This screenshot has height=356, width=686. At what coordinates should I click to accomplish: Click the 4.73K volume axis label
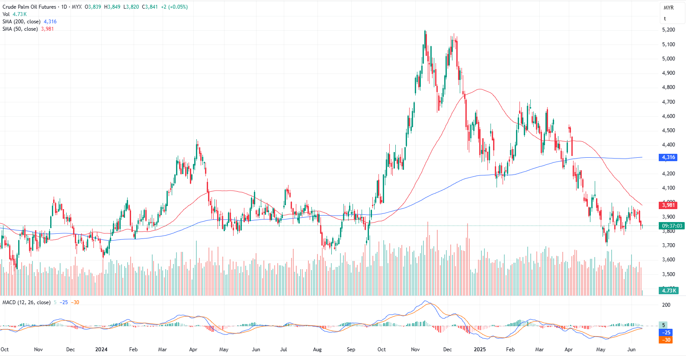pyautogui.click(x=668, y=291)
